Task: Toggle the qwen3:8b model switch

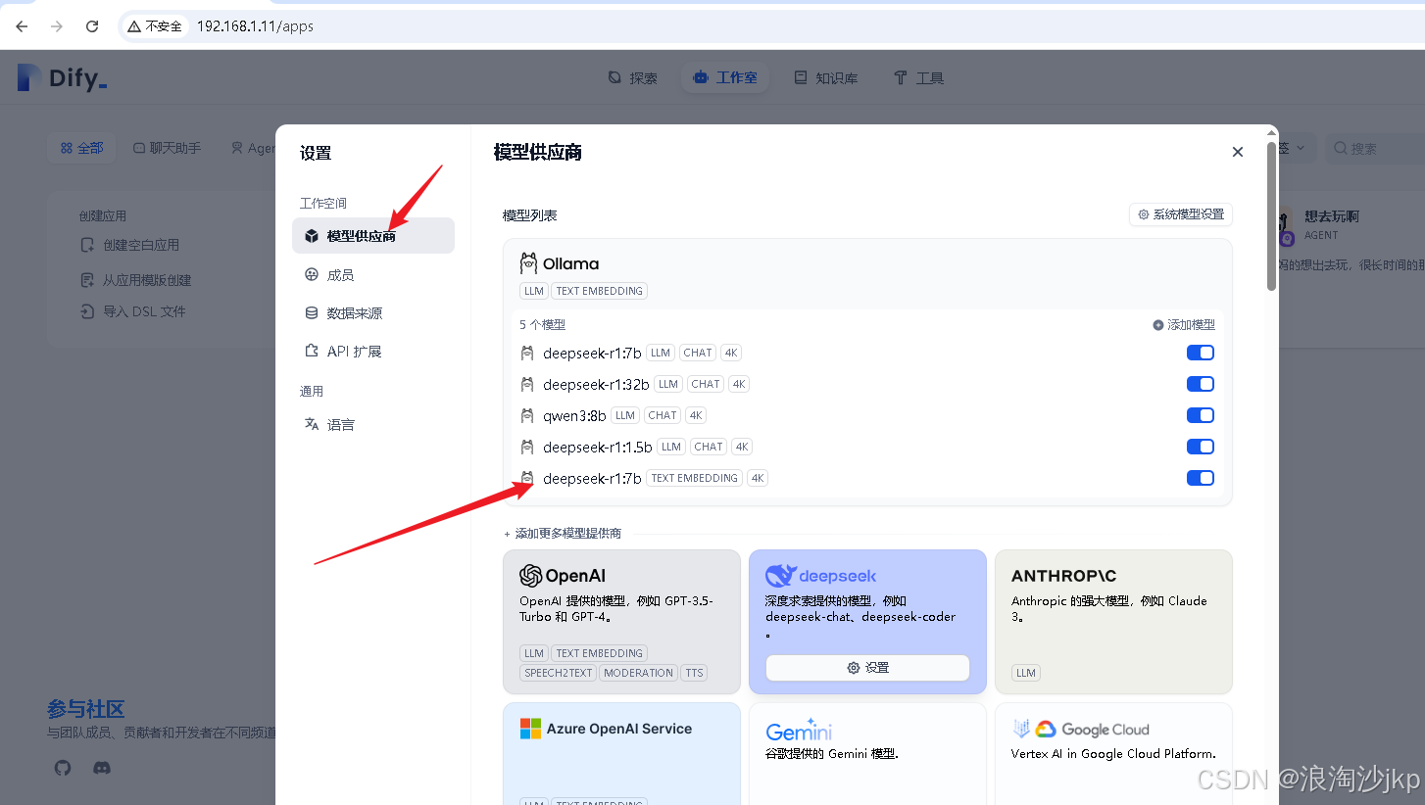Action: point(1201,415)
